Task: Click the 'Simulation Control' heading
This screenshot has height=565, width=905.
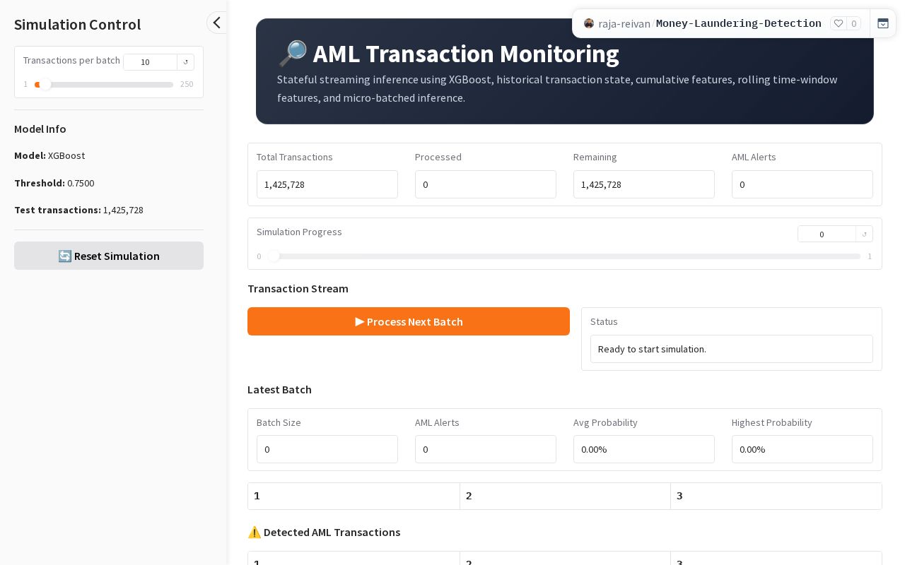Action: pyautogui.click(x=77, y=24)
